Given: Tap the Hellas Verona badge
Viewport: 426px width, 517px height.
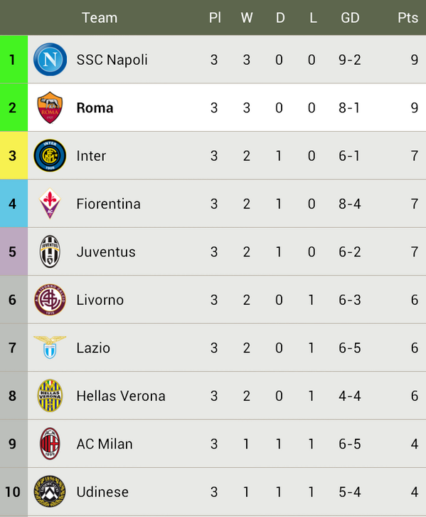Looking at the screenshot, I should 50,395.
